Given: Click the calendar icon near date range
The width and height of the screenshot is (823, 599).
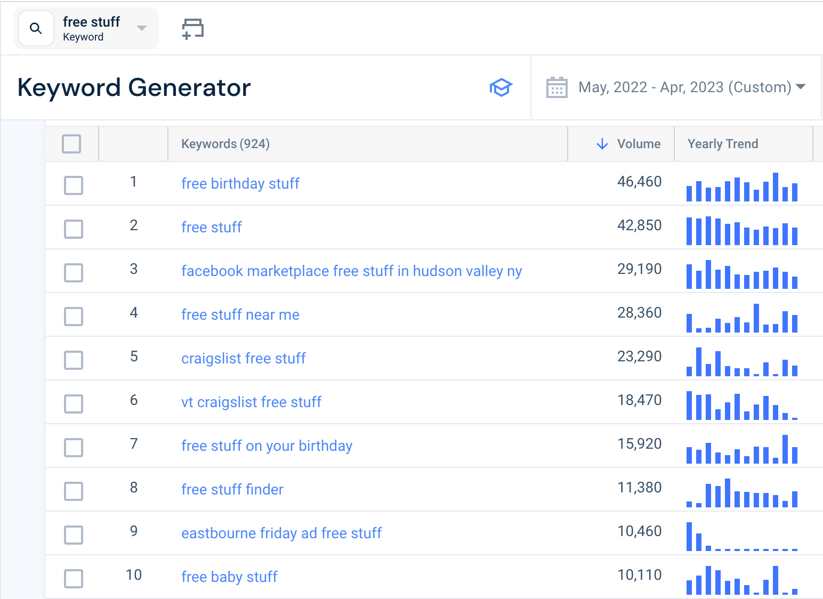Looking at the screenshot, I should pos(556,87).
